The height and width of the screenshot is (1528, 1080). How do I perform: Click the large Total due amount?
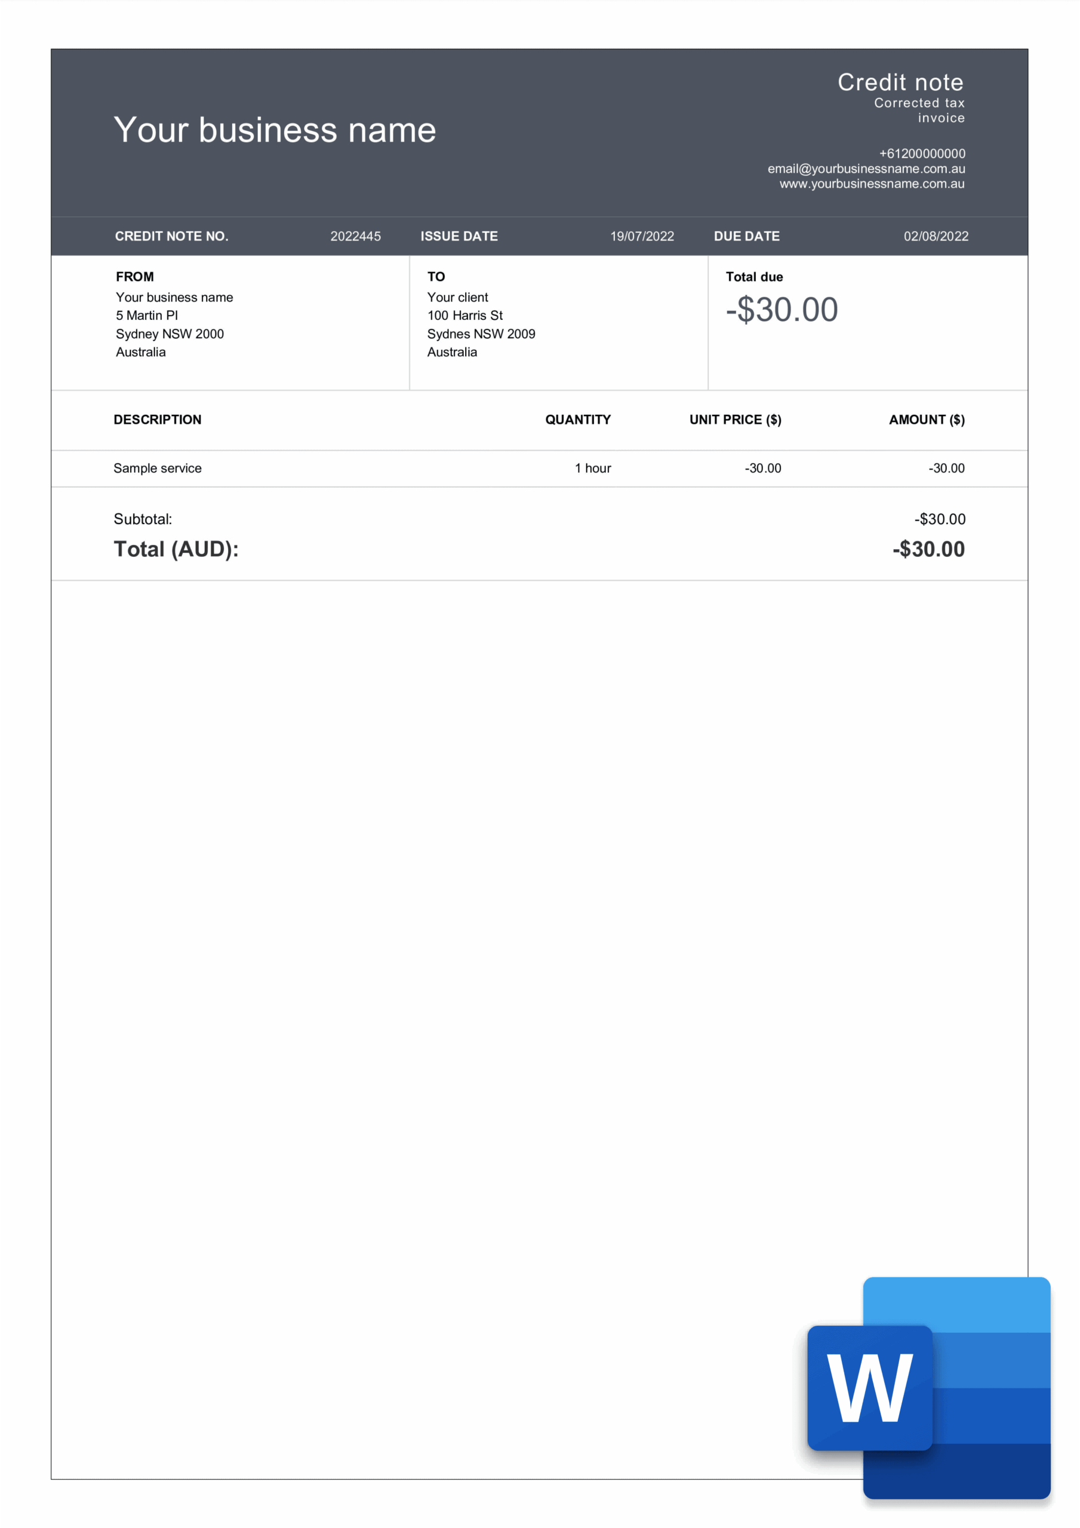[x=781, y=310]
